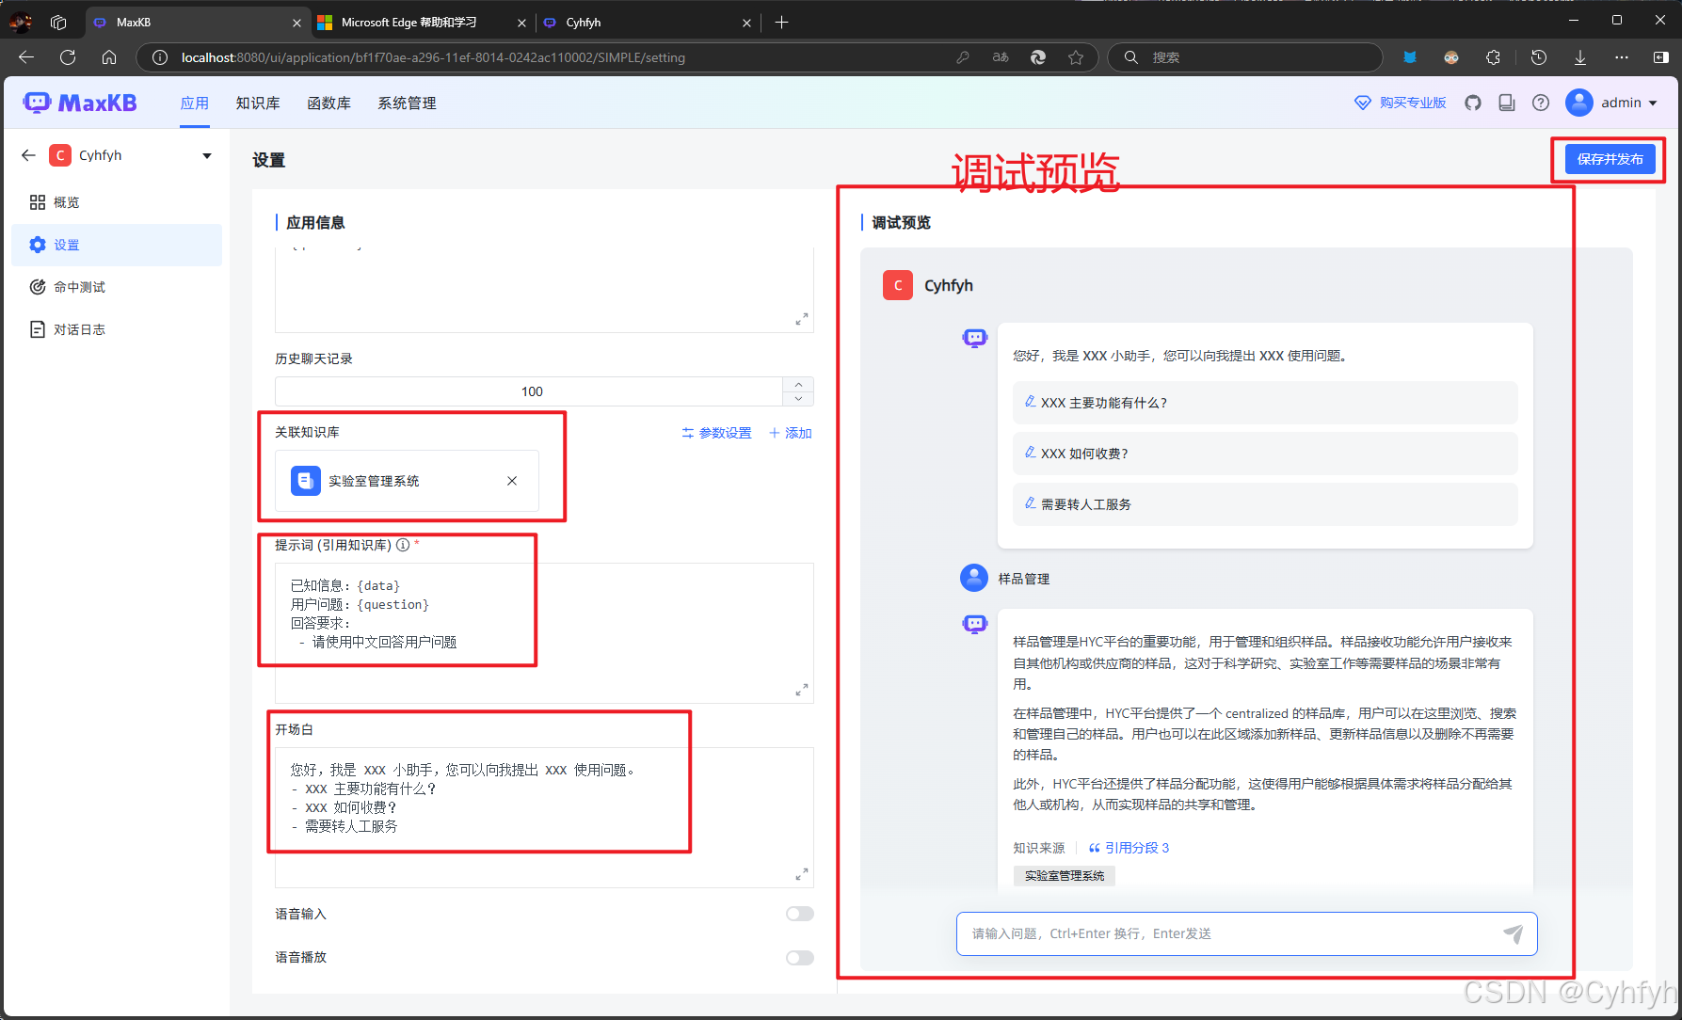Go back with the sidebar arrow

coord(29,155)
